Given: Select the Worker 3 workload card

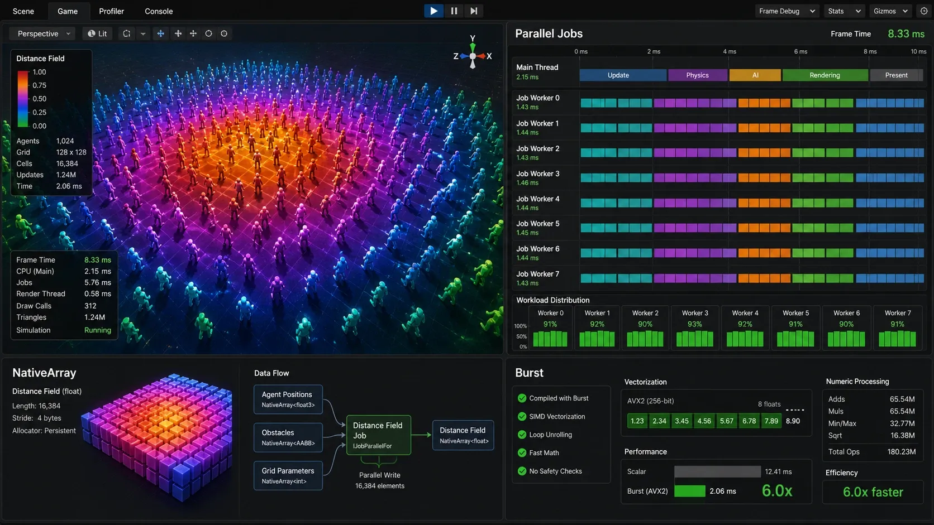Looking at the screenshot, I should [x=695, y=328].
